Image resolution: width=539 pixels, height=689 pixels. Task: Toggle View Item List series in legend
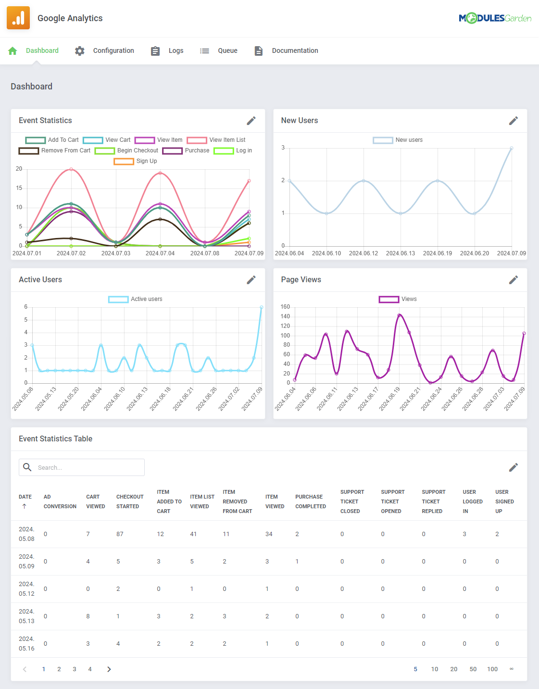216,140
